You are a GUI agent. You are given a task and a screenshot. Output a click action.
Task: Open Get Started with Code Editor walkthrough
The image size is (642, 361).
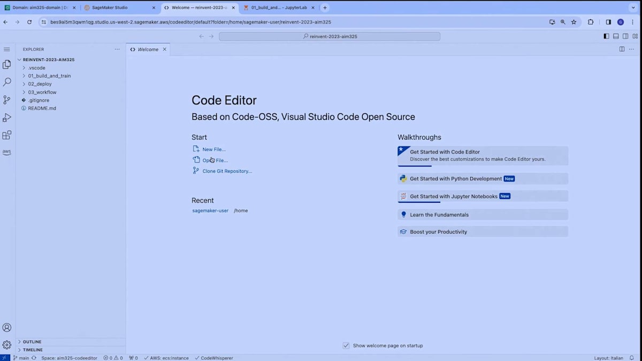tap(483, 156)
